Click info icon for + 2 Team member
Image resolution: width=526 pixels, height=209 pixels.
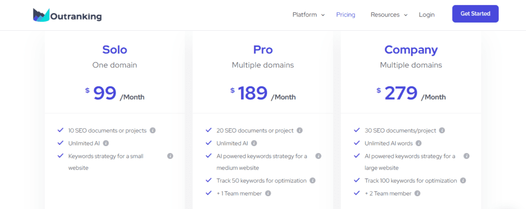point(417,193)
